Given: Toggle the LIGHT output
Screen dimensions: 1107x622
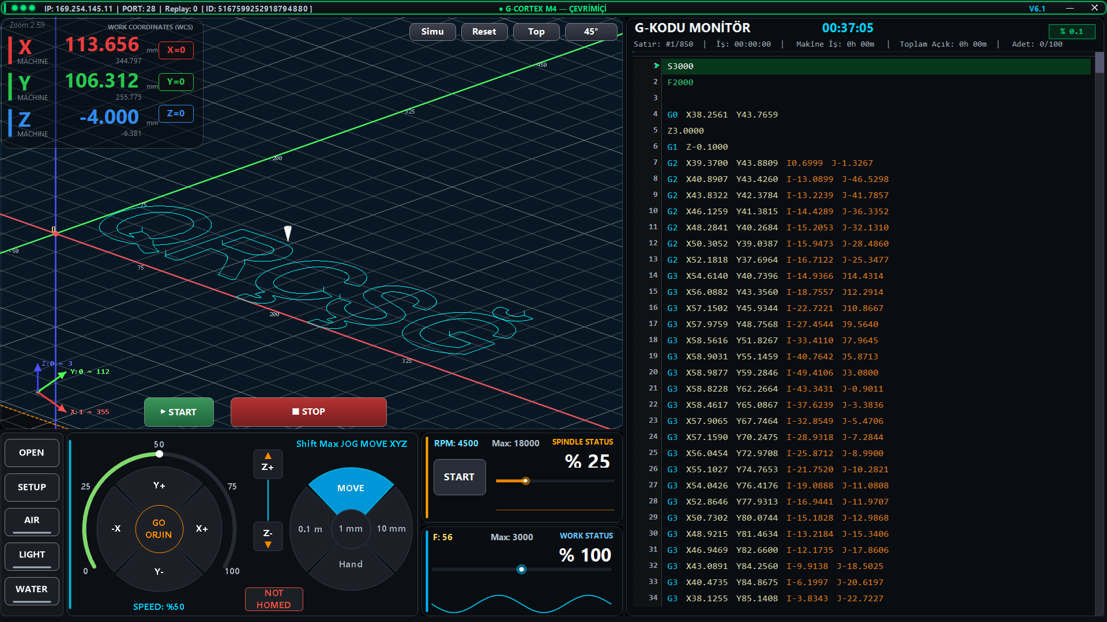Looking at the screenshot, I should click(32, 556).
